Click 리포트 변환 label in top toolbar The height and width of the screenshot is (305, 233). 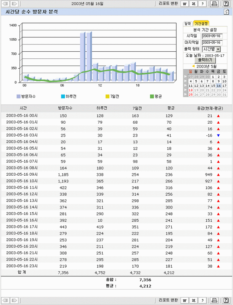(x=168, y=3)
